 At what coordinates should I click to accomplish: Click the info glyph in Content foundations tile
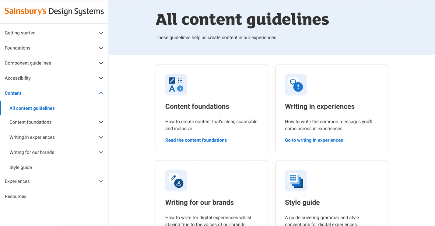pyautogui.click(x=180, y=89)
